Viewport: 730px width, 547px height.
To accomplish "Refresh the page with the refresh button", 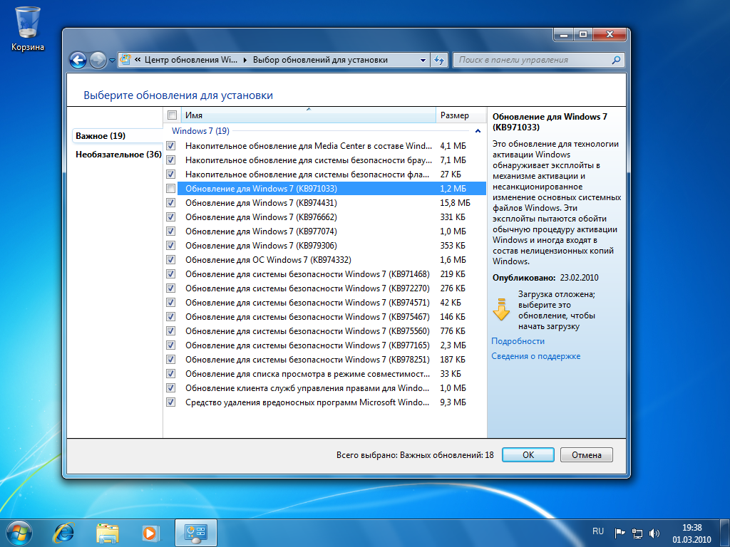I will click(x=439, y=60).
